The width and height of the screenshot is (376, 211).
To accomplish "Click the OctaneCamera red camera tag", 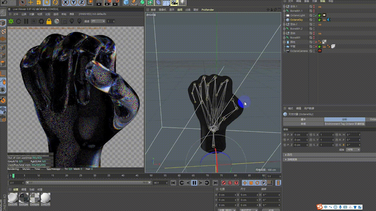I will 320,51.
